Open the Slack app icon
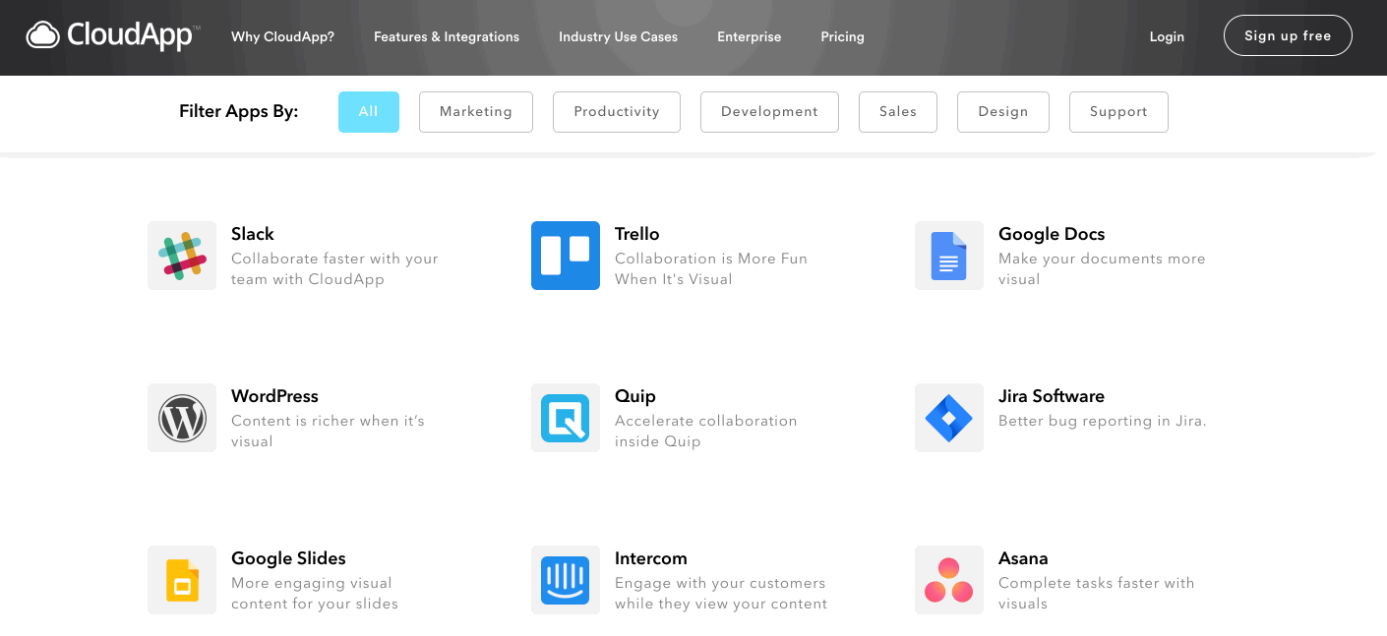This screenshot has height=636, width=1387. coord(182,256)
